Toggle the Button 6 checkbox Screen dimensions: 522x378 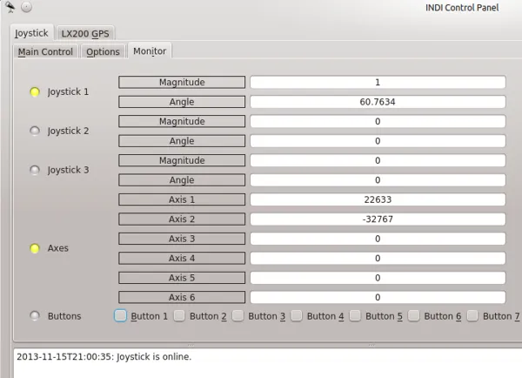pos(413,315)
